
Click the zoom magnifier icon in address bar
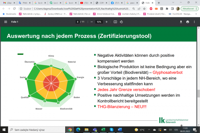point(134,9)
